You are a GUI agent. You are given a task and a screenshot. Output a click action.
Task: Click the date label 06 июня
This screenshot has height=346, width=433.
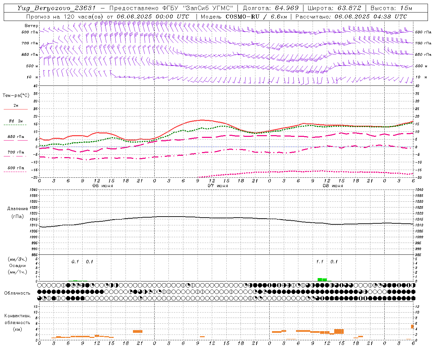(x=102, y=186)
